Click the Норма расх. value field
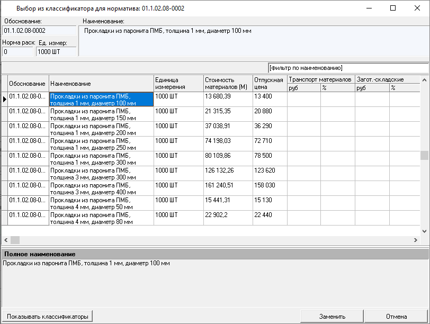Screen dimensions: 430x324 click(x=18, y=52)
